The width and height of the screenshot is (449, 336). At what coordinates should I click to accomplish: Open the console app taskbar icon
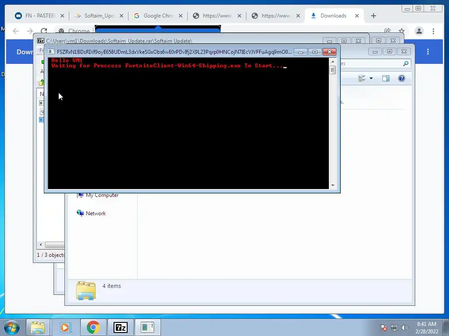point(147,327)
